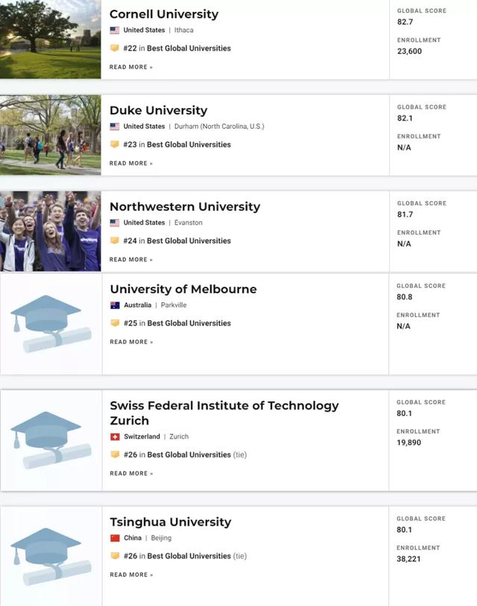Click the Australia flag icon under Melbourne
The width and height of the screenshot is (477, 606).
115,305
